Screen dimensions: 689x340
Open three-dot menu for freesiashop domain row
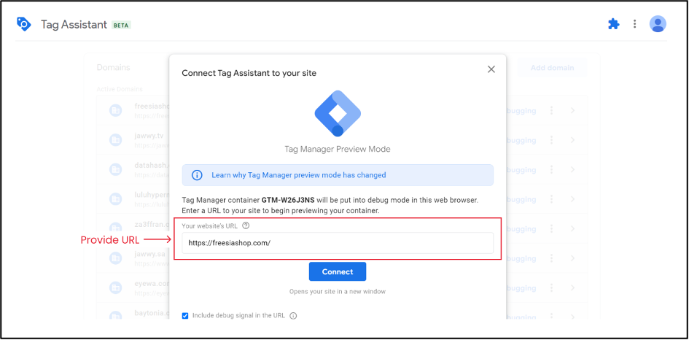click(551, 111)
